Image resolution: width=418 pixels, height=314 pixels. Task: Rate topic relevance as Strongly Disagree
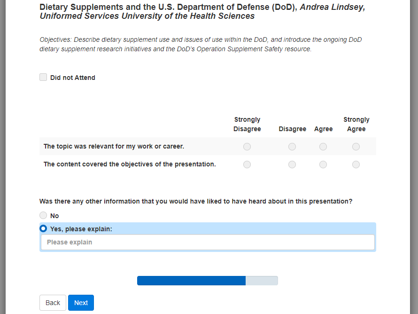(x=247, y=147)
